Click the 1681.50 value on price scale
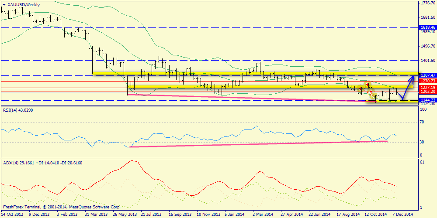 coord(428,17)
